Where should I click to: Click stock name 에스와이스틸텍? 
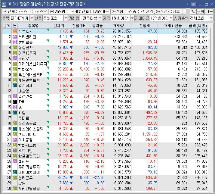coord(31,129)
